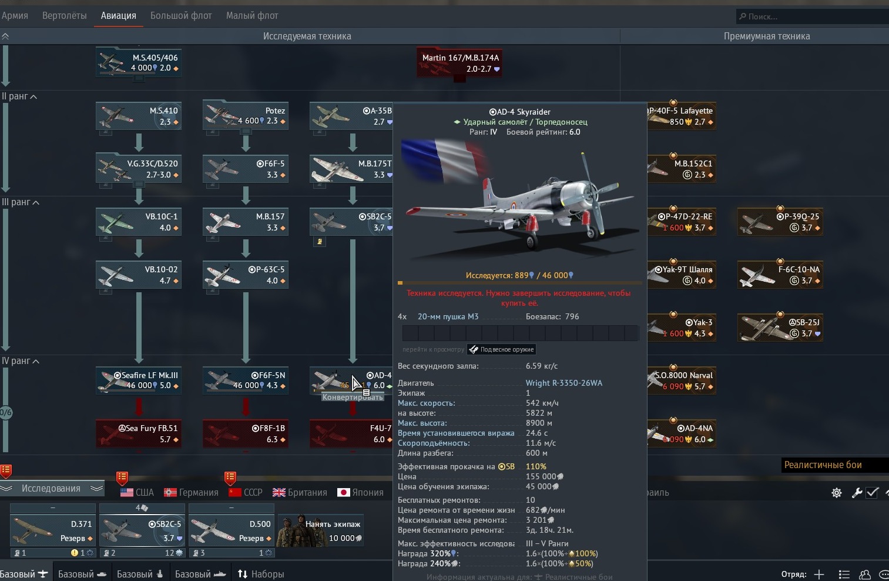Open the contacts people icon
This screenshot has height=581, width=889.
pos(865,575)
